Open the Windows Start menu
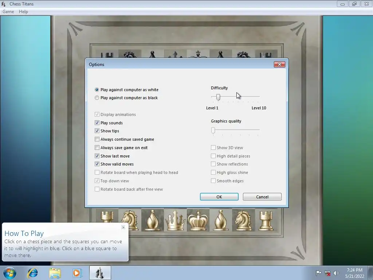 10,273
